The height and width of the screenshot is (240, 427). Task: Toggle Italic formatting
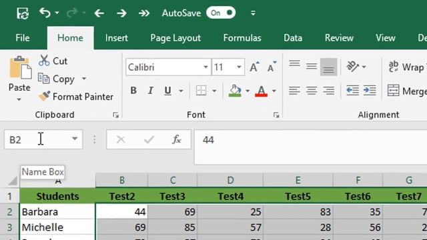point(150,91)
